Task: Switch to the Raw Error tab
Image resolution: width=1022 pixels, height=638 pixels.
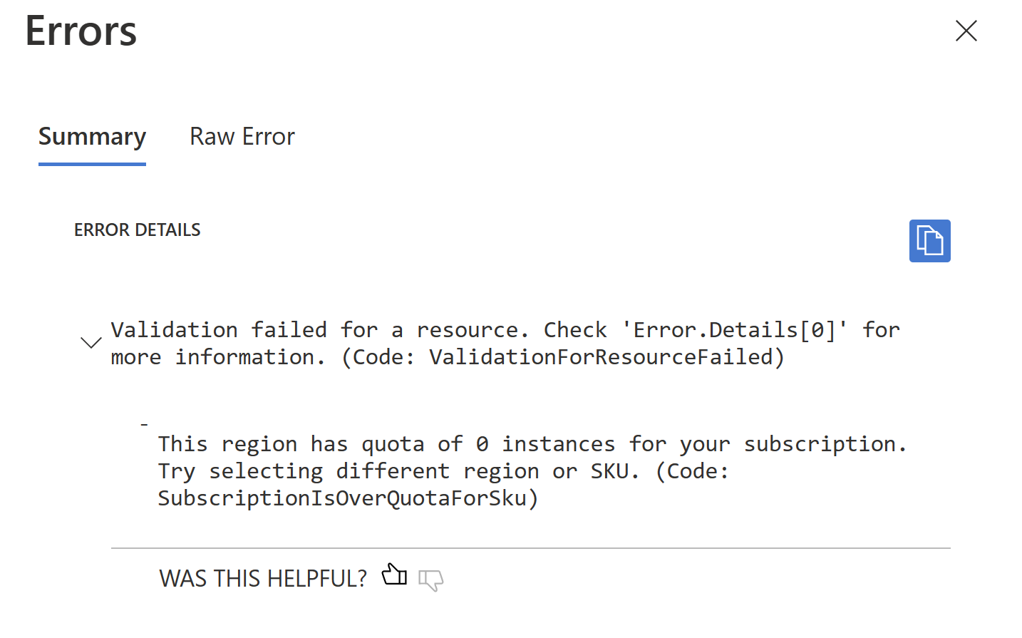Action: (x=242, y=136)
